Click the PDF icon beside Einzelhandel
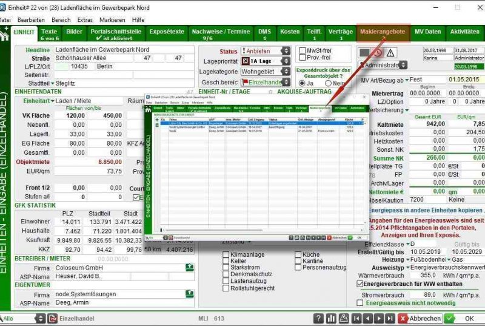Viewport: 485px width, 326px height. [x=53, y=318]
